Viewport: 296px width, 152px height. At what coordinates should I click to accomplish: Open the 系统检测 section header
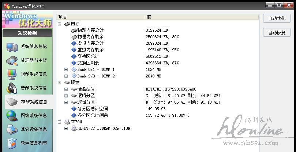coord(27,33)
